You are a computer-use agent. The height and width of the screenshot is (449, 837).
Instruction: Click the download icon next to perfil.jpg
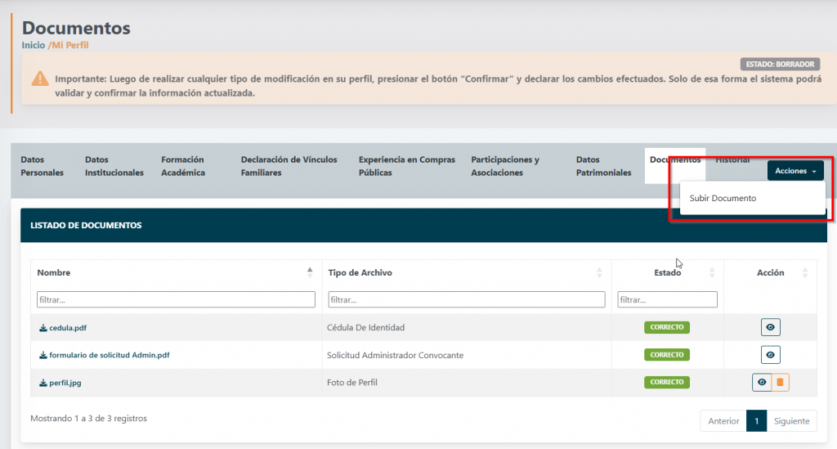(43, 383)
